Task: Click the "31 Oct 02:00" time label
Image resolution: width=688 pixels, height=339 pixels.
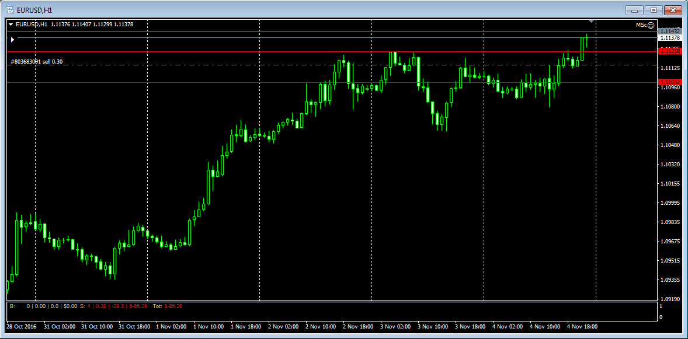Action: [x=60, y=327]
